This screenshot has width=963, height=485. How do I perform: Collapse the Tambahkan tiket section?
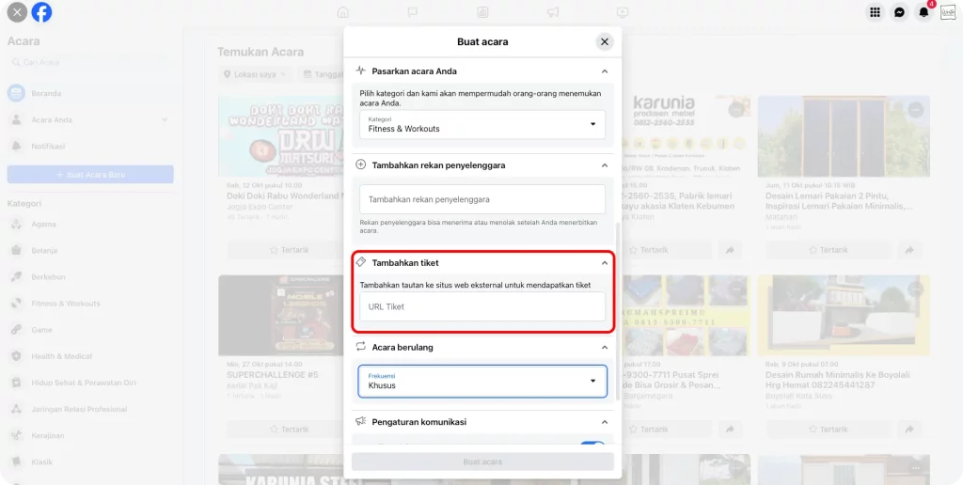[x=605, y=263]
